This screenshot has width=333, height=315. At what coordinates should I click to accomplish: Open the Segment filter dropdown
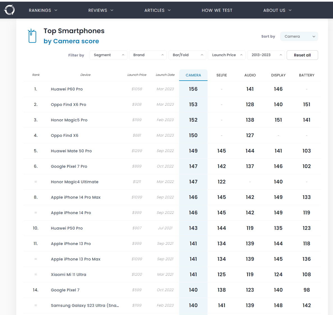click(109, 55)
